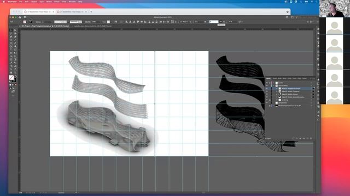Viewport: 350px width, 196px height.
Task: Select the Type tool in the toolbar
Action: click(11, 40)
